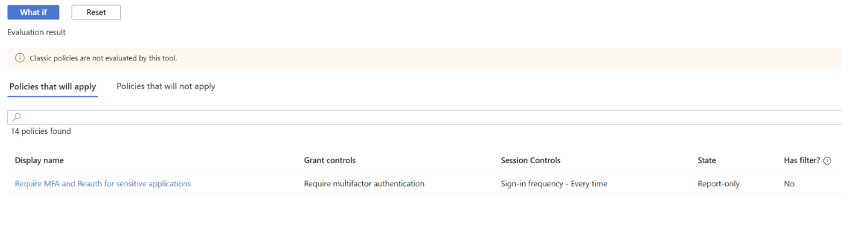853x237 pixels.
Task: Switch to Policies that will apply tab
Action: (x=53, y=86)
